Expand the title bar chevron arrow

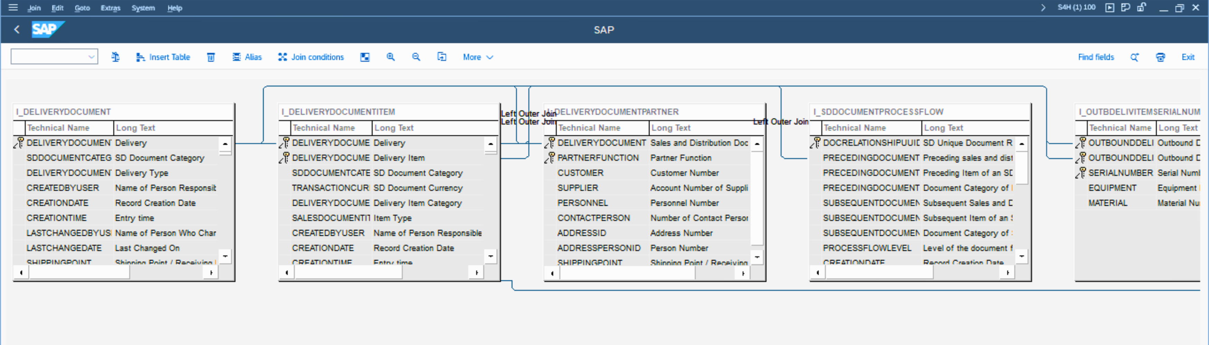coord(1043,8)
